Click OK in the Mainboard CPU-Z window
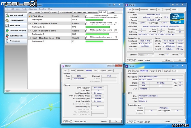 (180, 121)
